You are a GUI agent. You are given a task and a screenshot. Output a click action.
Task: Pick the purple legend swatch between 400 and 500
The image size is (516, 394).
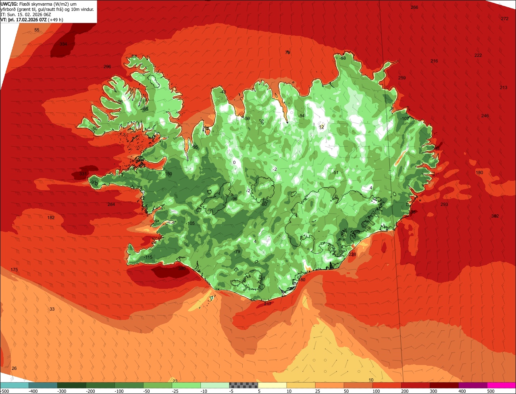coord(473,386)
